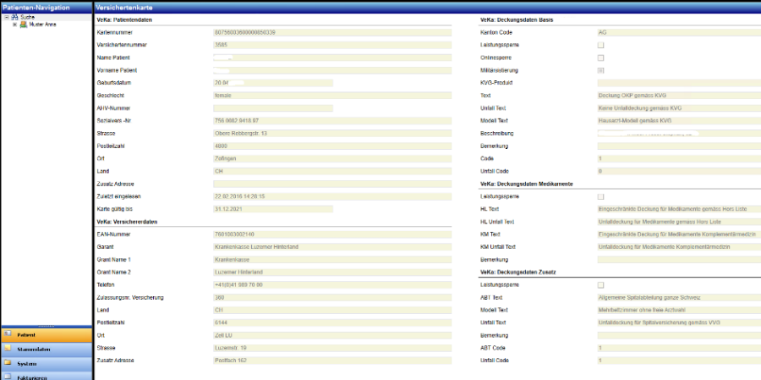The width and height of the screenshot is (761, 380).
Task: Toggle Leistungssperre checkbox under Deckungsdaten Basis
Action: (x=601, y=45)
